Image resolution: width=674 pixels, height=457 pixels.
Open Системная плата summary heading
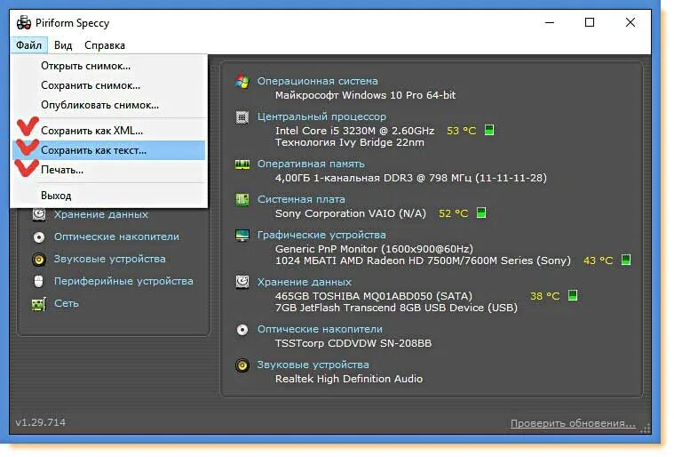point(301,199)
